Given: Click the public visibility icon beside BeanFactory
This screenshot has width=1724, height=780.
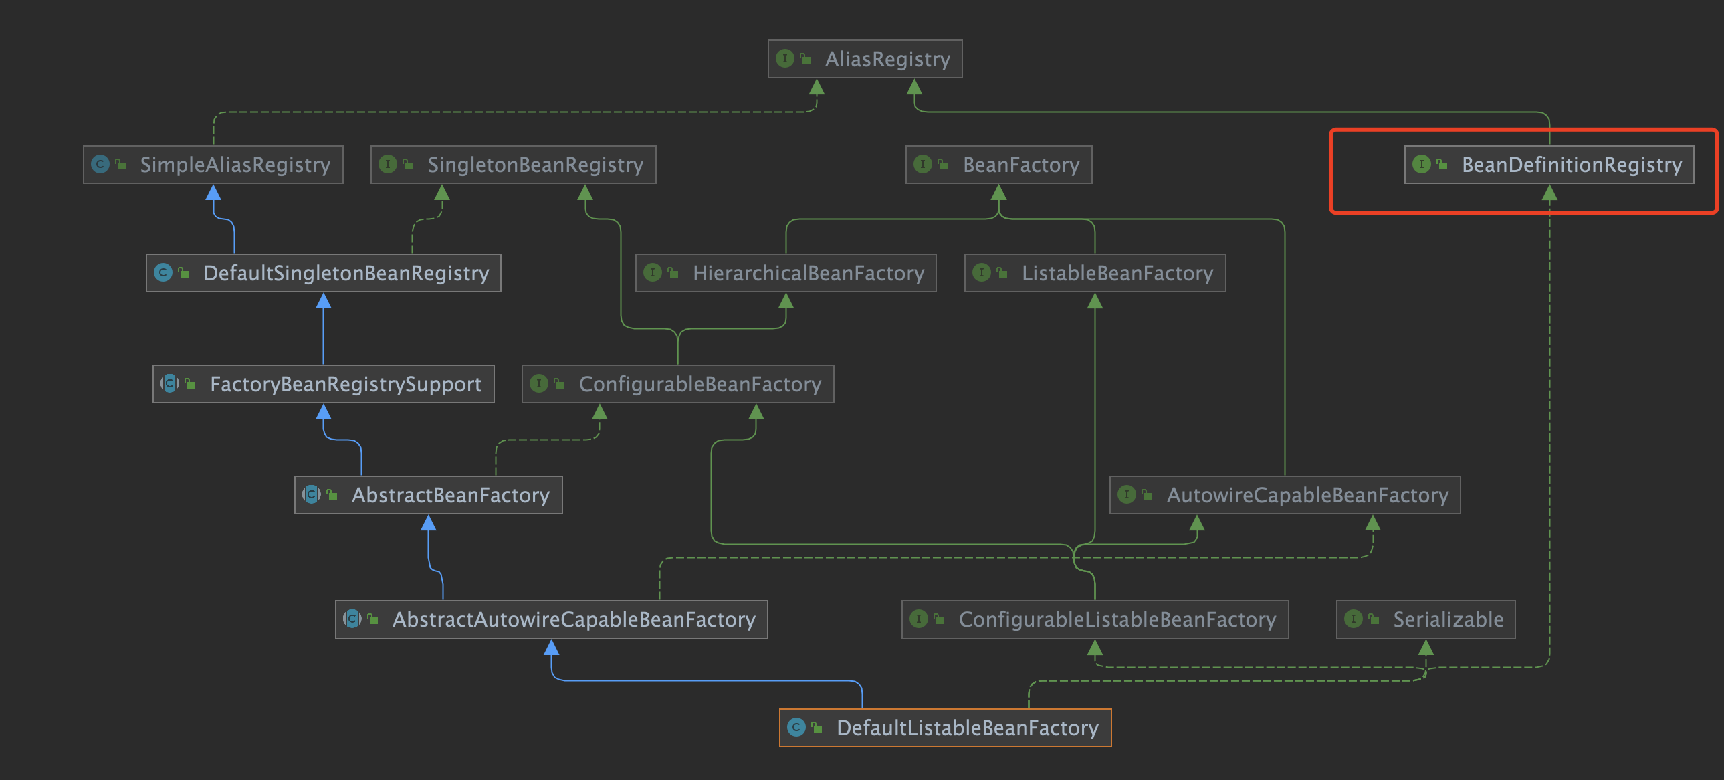Looking at the screenshot, I should [x=944, y=164].
